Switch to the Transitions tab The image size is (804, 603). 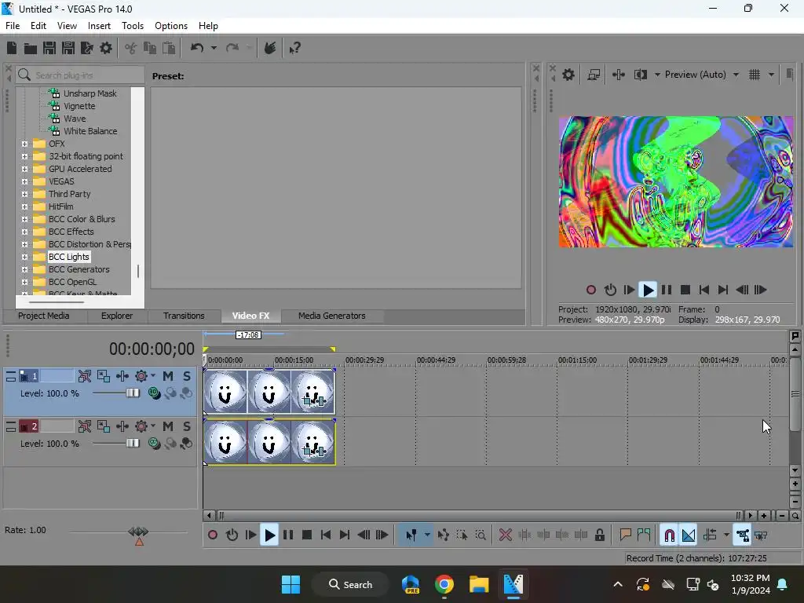pyautogui.click(x=184, y=316)
